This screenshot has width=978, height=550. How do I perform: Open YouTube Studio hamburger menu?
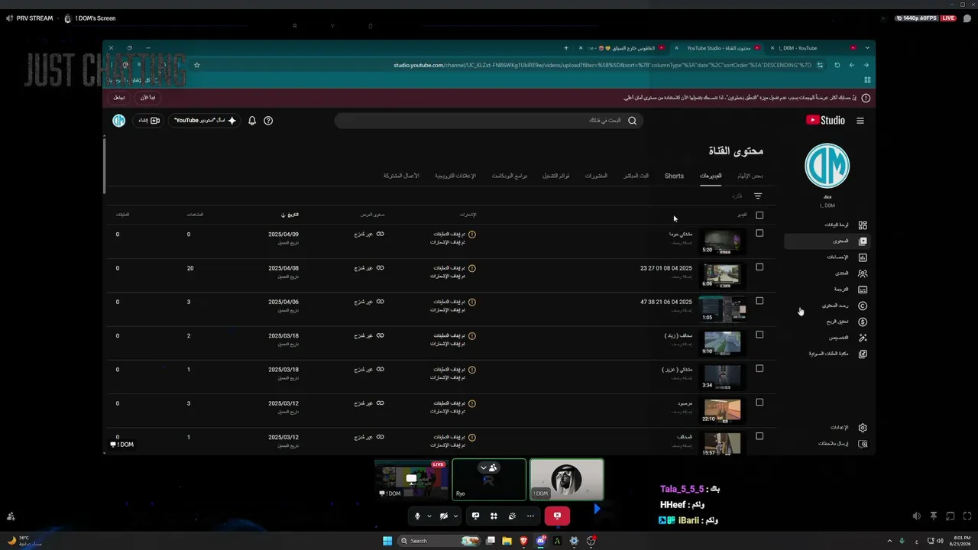pyautogui.click(x=860, y=121)
